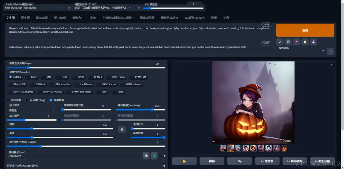Click the trash icon to clear prompts
Image resolution: width=344 pixels, height=169 pixels.
coord(288,42)
